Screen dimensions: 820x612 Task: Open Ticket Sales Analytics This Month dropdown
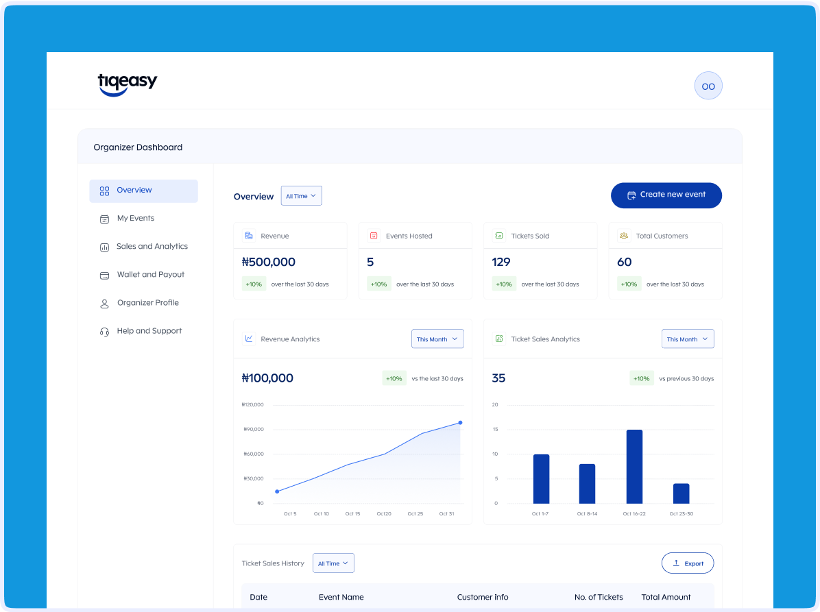pos(688,339)
